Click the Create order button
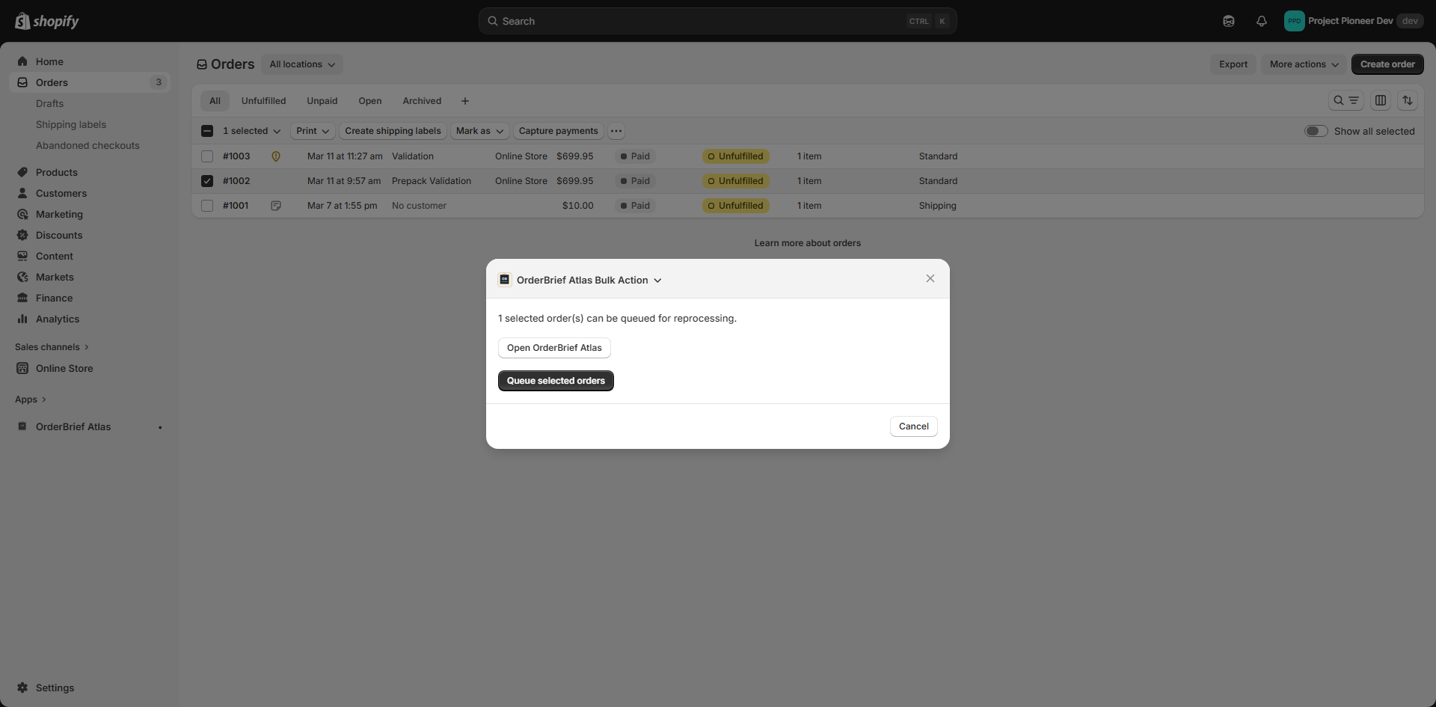1436x707 pixels. pyautogui.click(x=1387, y=64)
